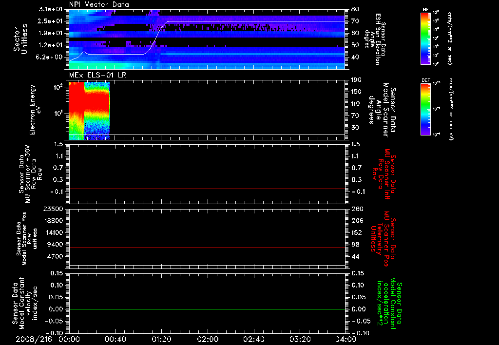The height and width of the screenshot is (345, 499).
Task: Click the 4700 scanner position tick label
Action: (x=56, y=256)
